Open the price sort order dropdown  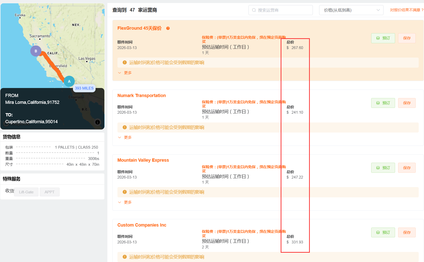click(x=351, y=10)
